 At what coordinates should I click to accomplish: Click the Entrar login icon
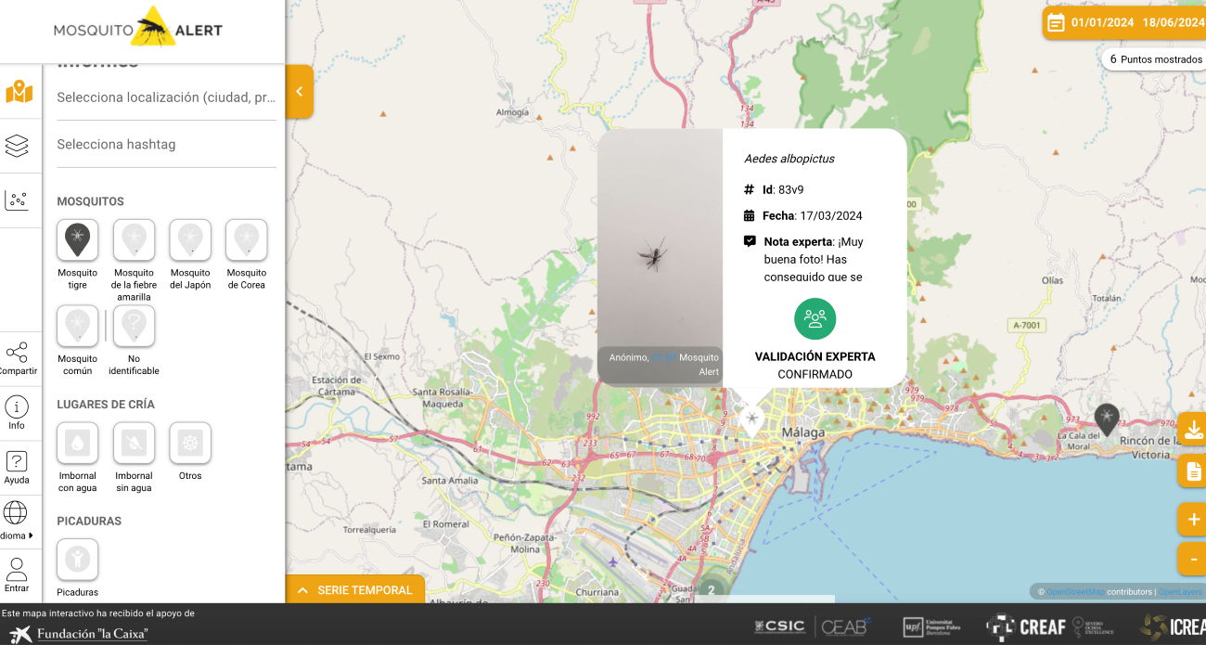[17, 569]
